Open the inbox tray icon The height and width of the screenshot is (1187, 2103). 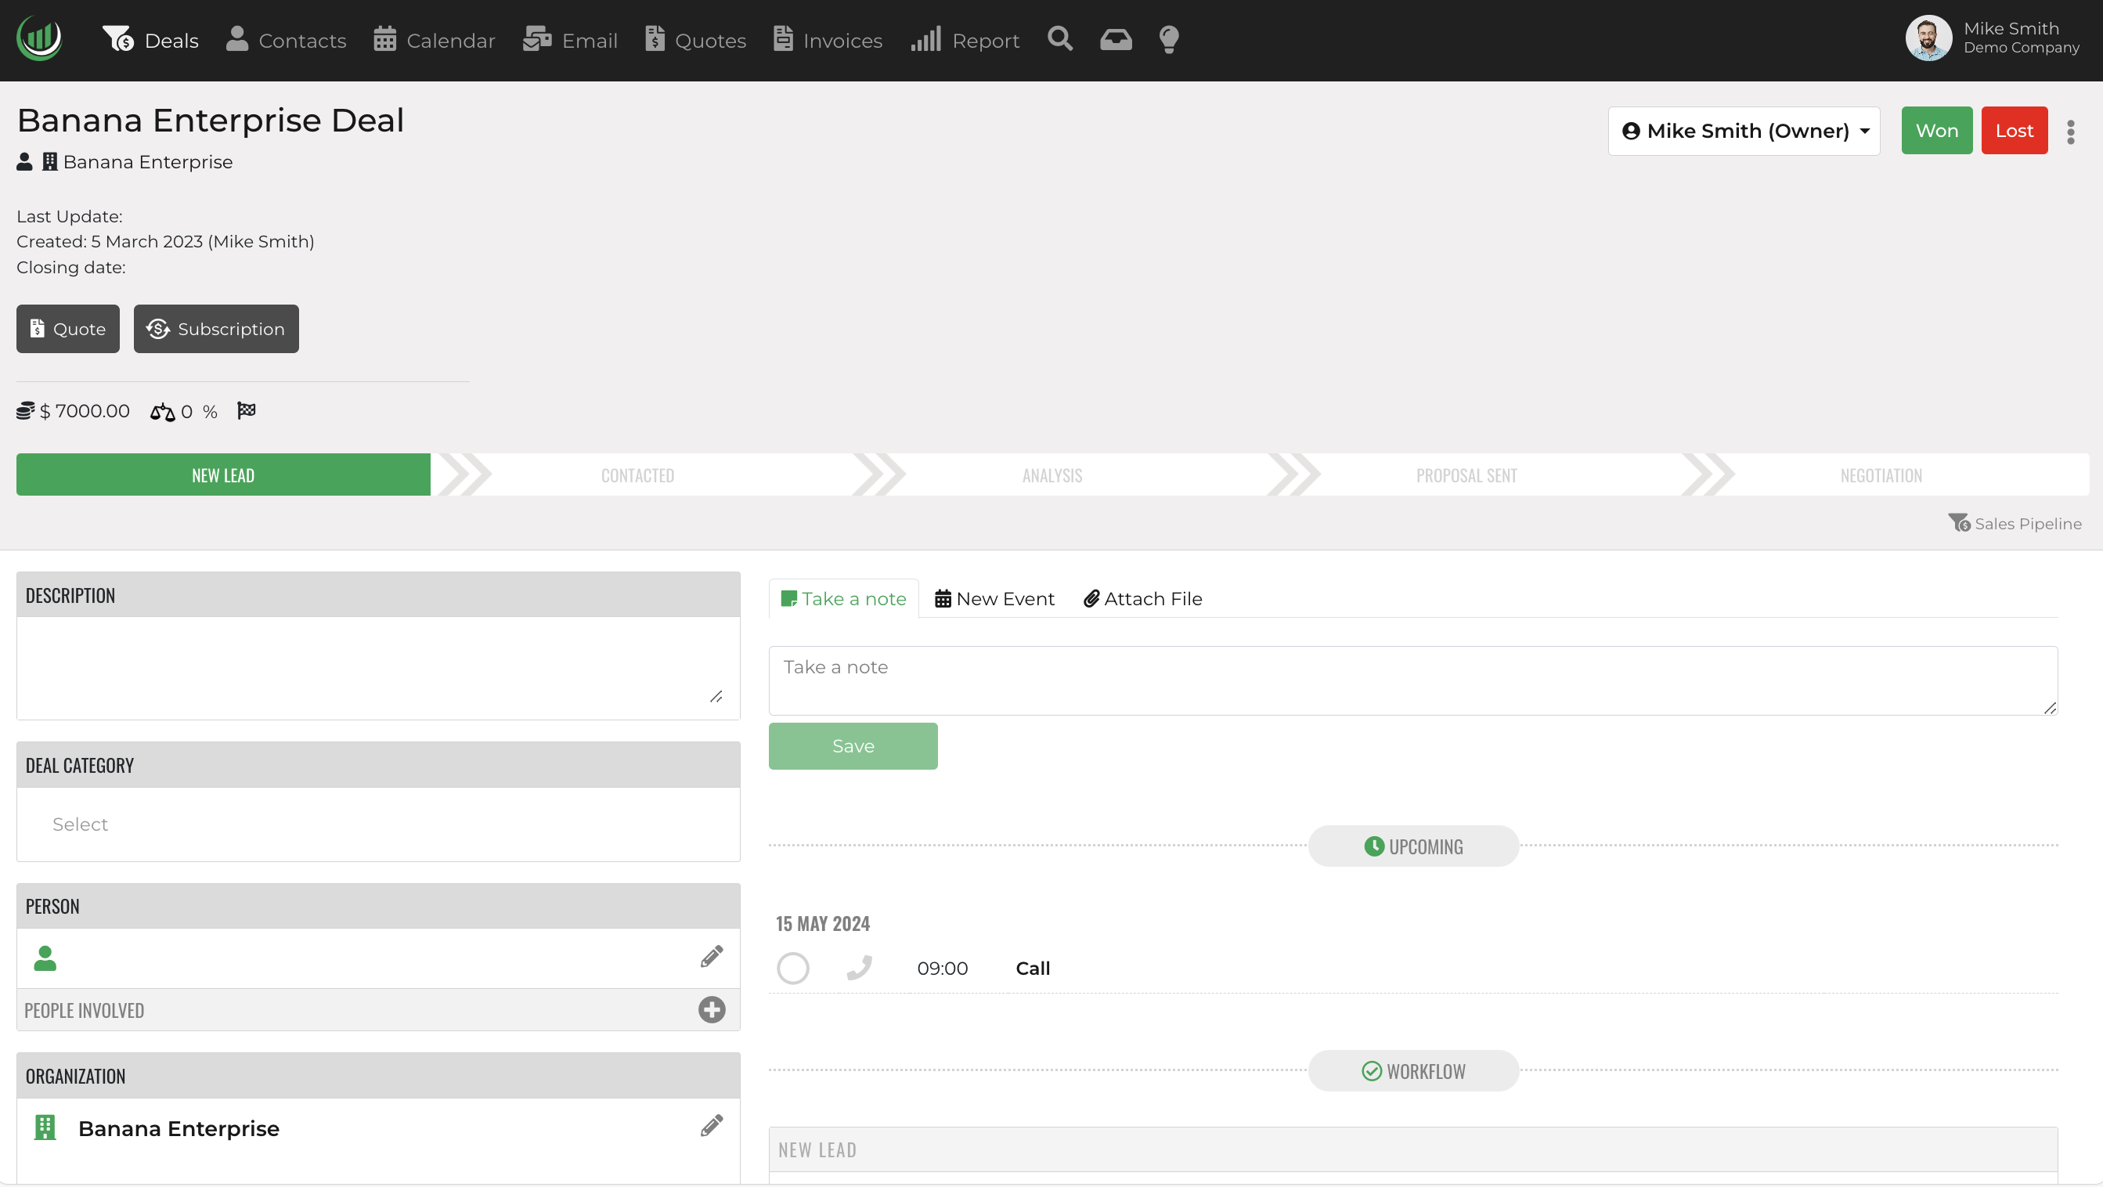pyautogui.click(x=1115, y=39)
